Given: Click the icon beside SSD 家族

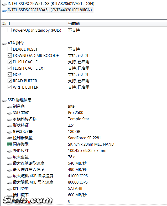Looking at the screenshot, I should [10, 113].
